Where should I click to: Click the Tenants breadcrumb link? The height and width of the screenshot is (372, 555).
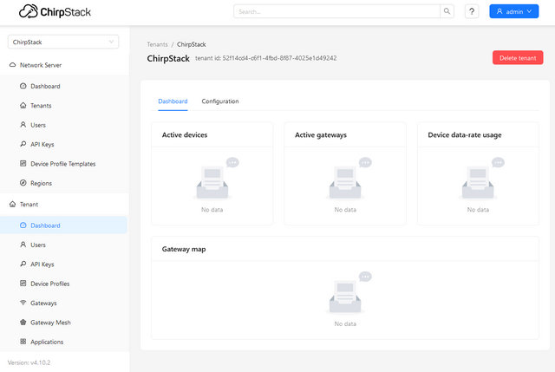tap(157, 44)
